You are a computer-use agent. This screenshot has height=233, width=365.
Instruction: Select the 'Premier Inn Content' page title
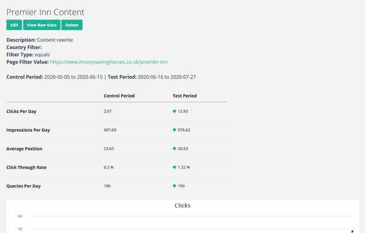coord(45,12)
